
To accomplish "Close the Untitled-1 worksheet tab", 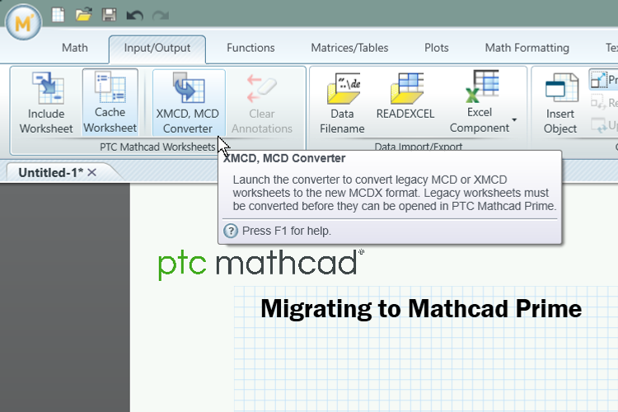I will click(92, 172).
